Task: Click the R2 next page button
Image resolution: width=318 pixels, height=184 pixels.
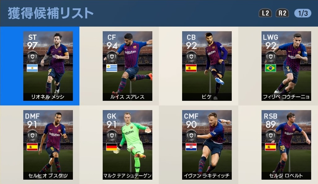Action: click(x=282, y=13)
